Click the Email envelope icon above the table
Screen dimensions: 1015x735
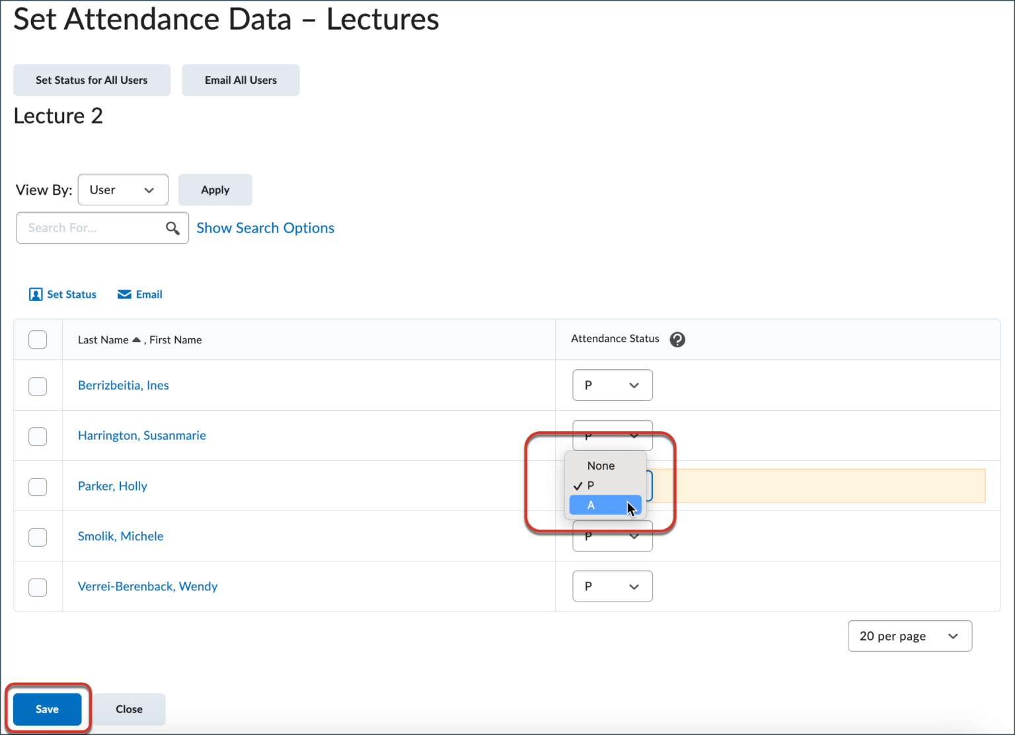coord(124,294)
